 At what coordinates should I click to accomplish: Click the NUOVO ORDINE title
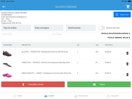click(x=66, y=7)
